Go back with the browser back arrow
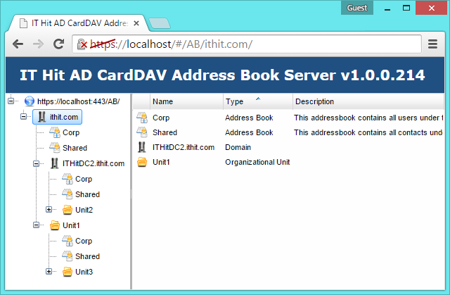Image resolution: width=450 pixels, height=295 pixels. [x=18, y=44]
